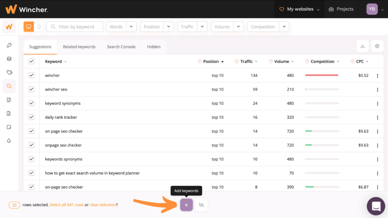The image size is (388, 218).
Task: Expand the Traffic filter dropdown
Action: coord(202,27)
